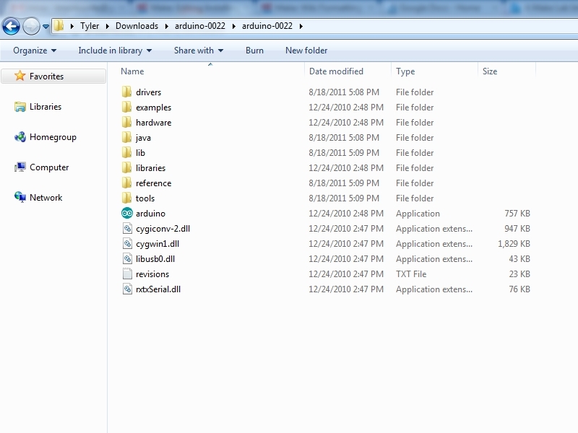Viewport: 578px width, 433px height.
Task: Open the Organize menu
Action: 35,51
